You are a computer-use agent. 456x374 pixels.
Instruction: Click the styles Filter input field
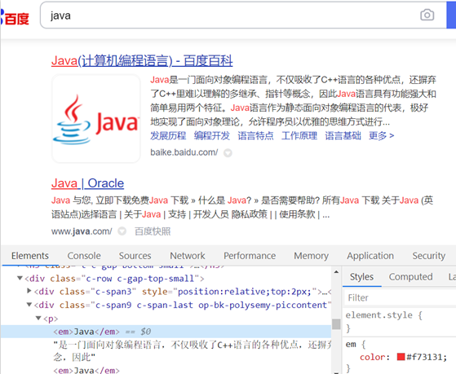[x=400, y=298]
